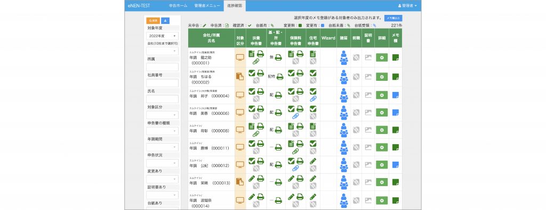Click blue paperclip under 保険料申告書 for 公紀
546x210 pixels.
click(295, 168)
